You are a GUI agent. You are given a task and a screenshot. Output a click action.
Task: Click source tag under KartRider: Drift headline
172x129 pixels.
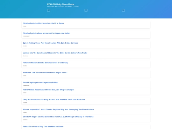coord(25,75)
